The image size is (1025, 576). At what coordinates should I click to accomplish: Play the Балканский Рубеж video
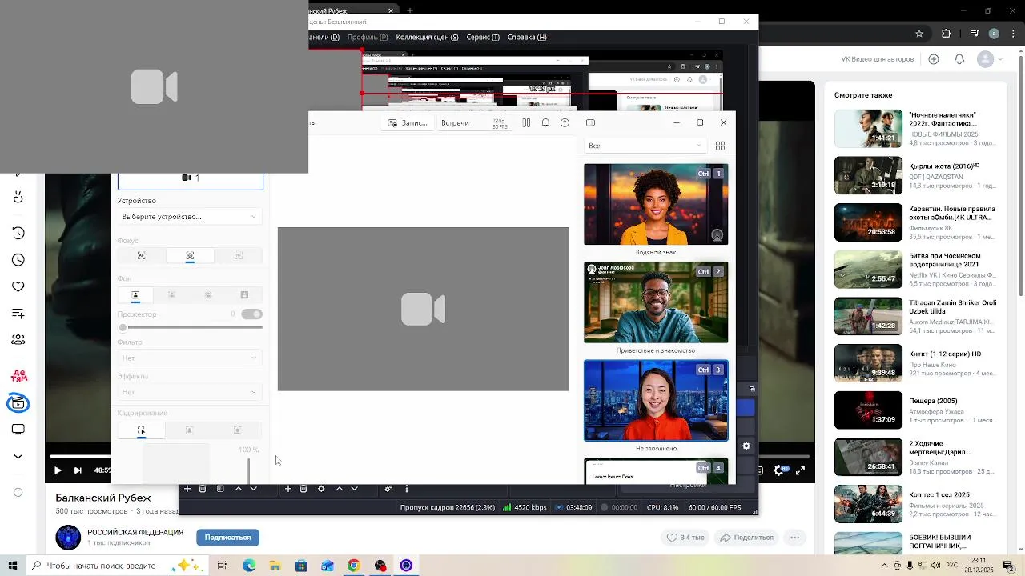58,470
